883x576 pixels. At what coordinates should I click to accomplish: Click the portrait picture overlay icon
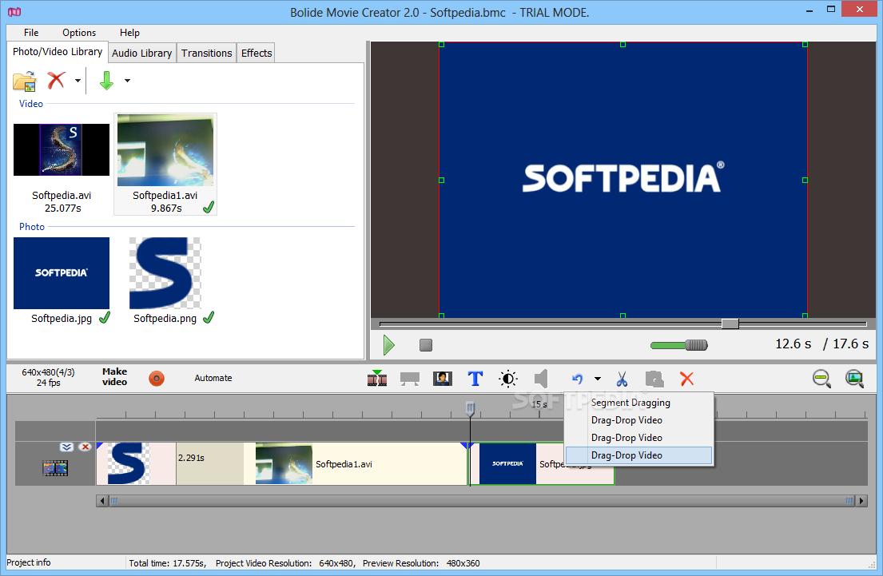443,379
